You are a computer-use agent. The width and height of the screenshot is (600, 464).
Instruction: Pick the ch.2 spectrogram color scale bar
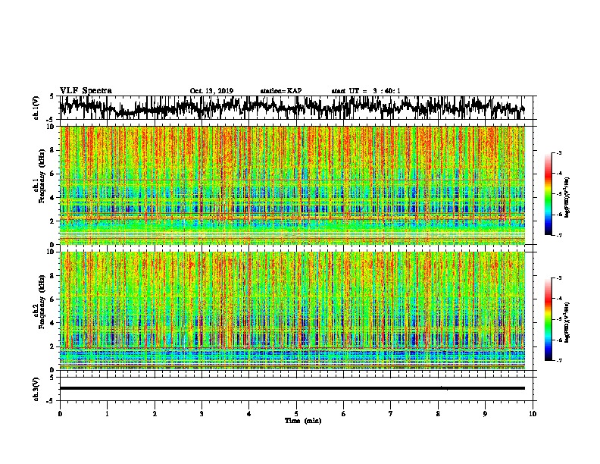click(x=548, y=319)
